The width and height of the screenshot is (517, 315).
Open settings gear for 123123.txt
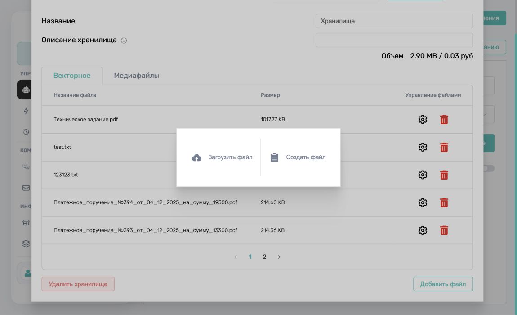pyautogui.click(x=423, y=175)
